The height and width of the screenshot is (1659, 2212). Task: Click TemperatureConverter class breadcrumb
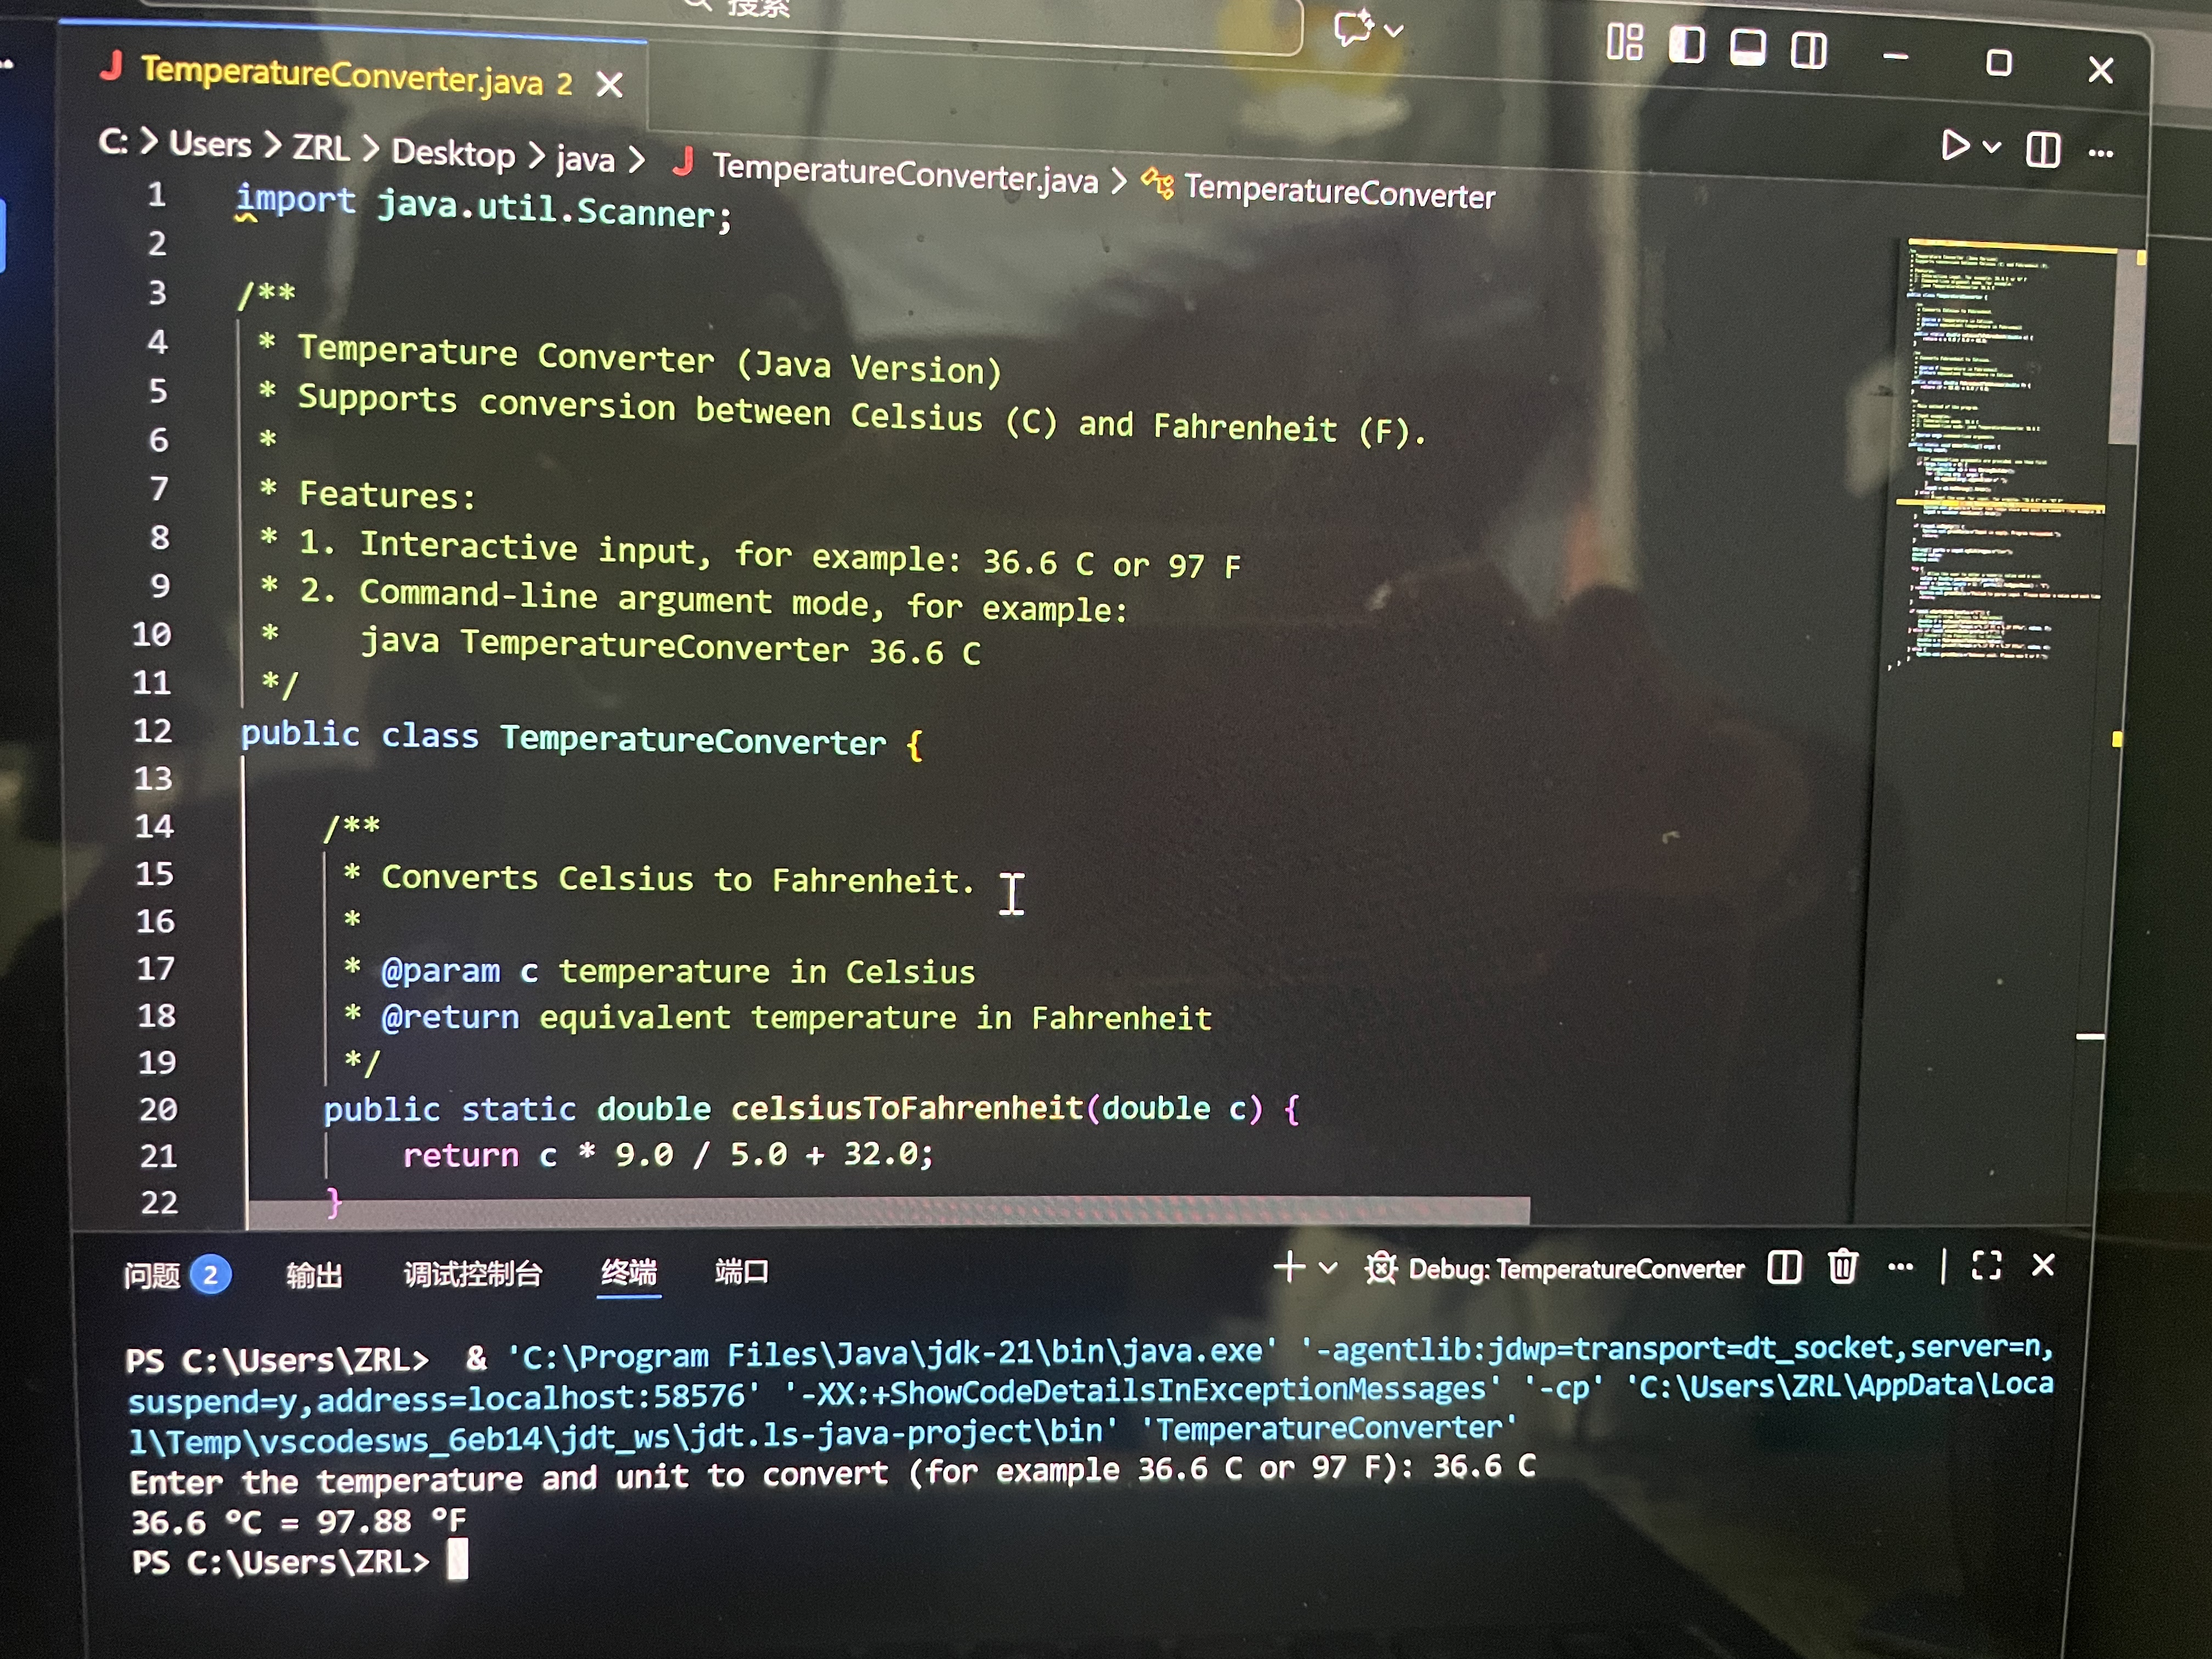coord(1338,191)
